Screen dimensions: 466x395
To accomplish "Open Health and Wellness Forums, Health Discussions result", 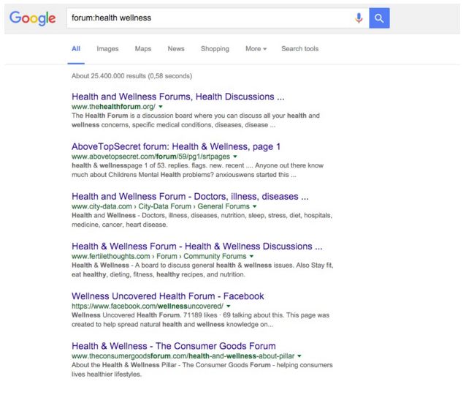I will tap(177, 97).
